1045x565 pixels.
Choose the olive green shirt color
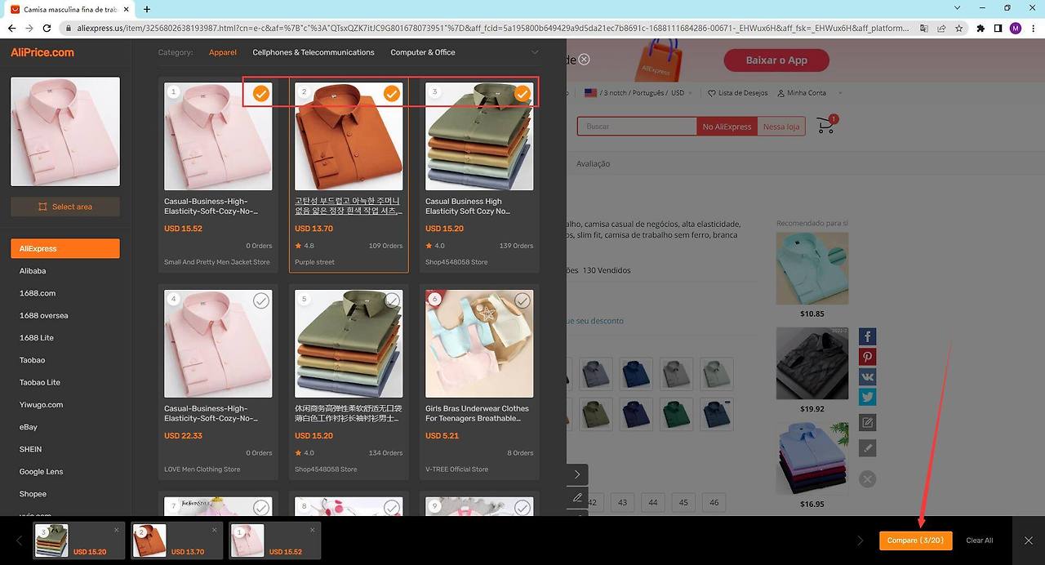(x=596, y=414)
